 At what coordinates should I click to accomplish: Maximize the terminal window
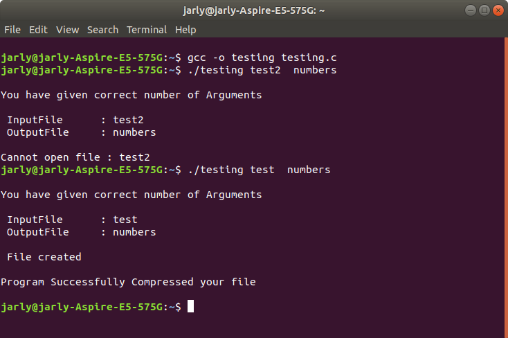tap(482, 10)
